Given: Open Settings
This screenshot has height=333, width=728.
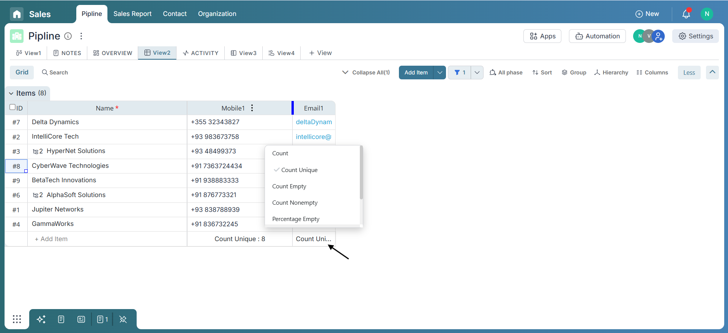Looking at the screenshot, I should pyautogui.click(x=695, y=36).
